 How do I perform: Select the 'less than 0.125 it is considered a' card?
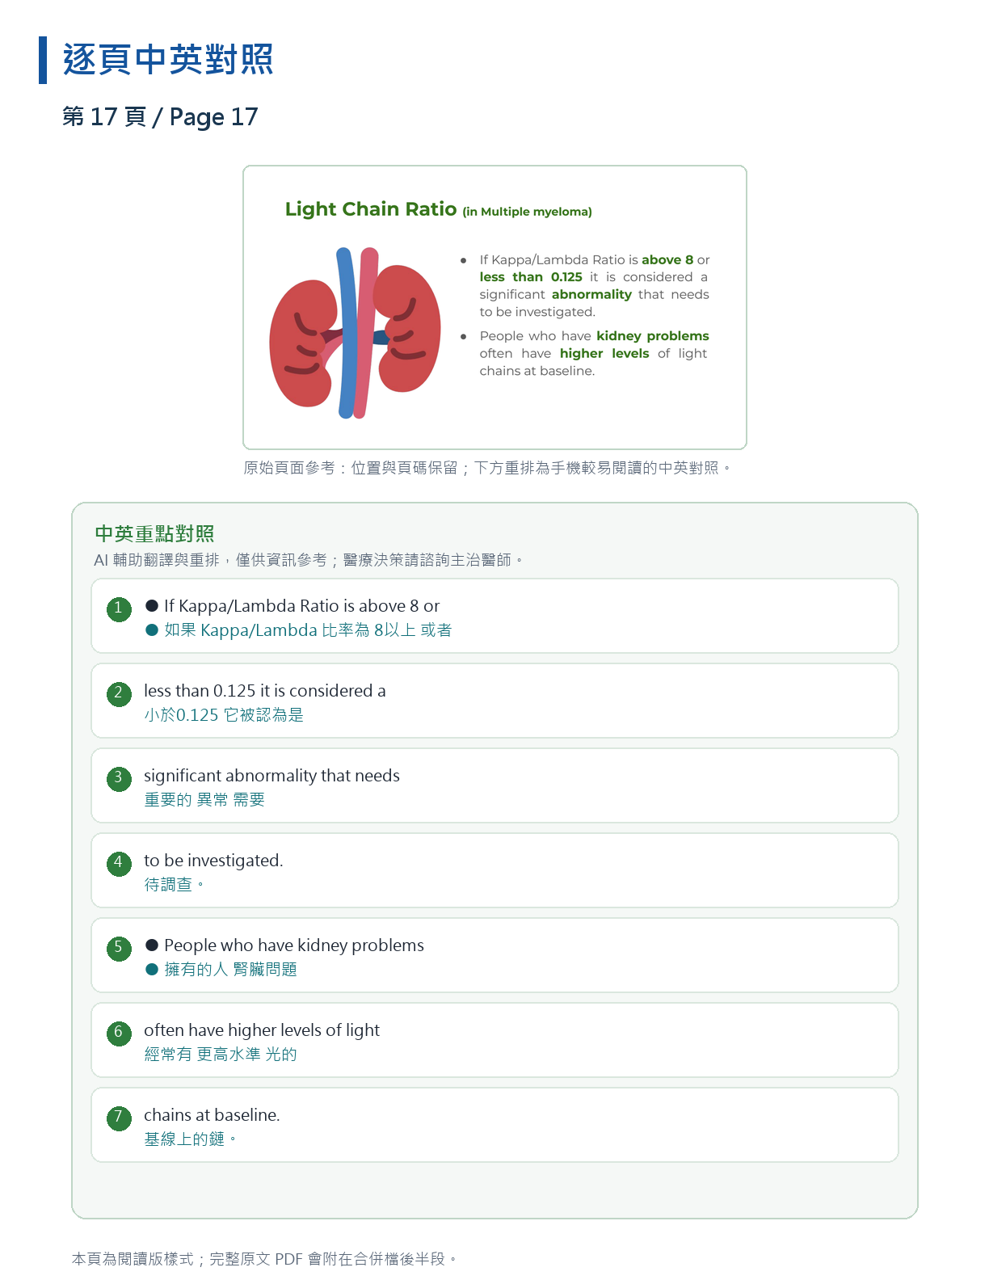click(494, 701)
